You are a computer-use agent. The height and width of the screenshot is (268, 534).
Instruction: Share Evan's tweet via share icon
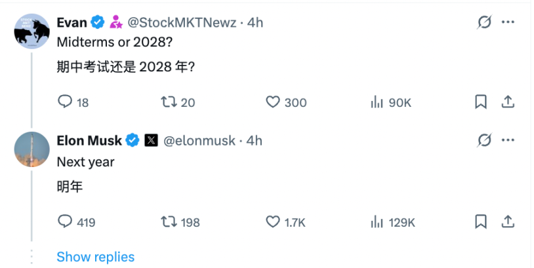point(508,102)
